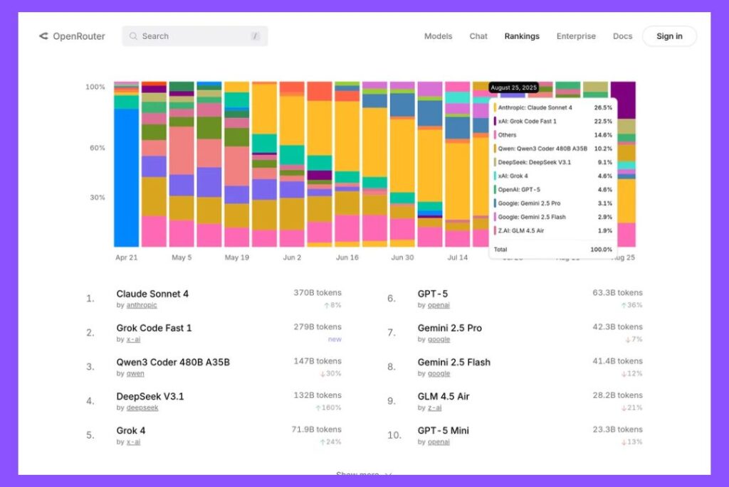Image resolution: width=729 pixels, height=487 pixels.
Task: Click the search magnifier icon
Action: tap(133, 36)
